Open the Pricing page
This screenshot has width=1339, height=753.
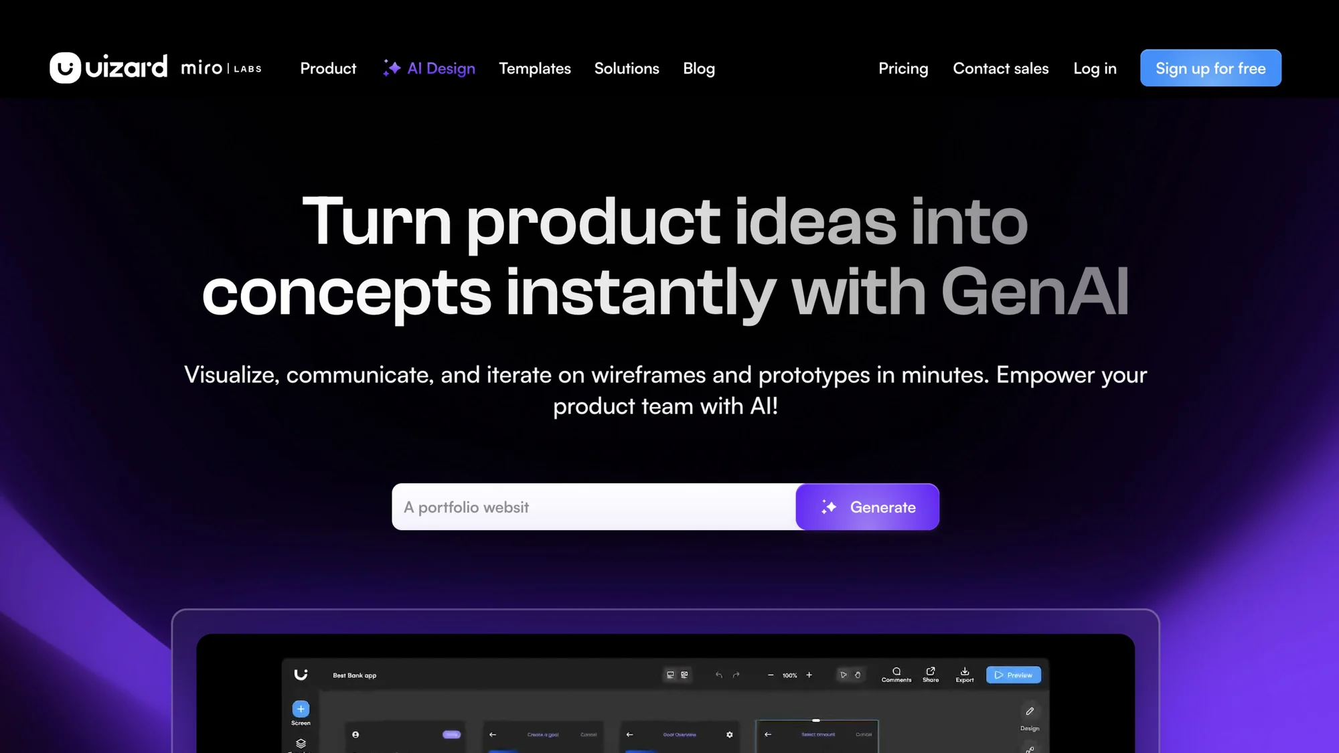coord(902,68)
